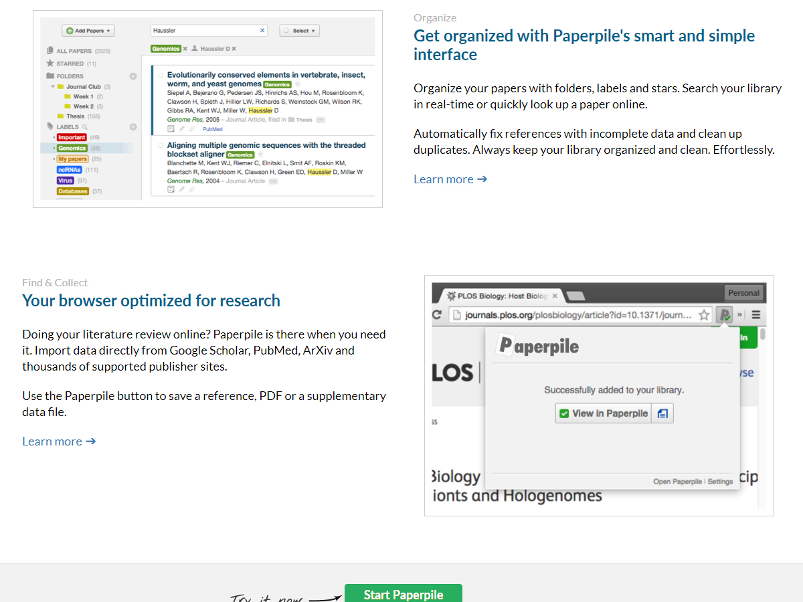Click Learn more under the Organize section
803x602 pixels.
[450, 179]
